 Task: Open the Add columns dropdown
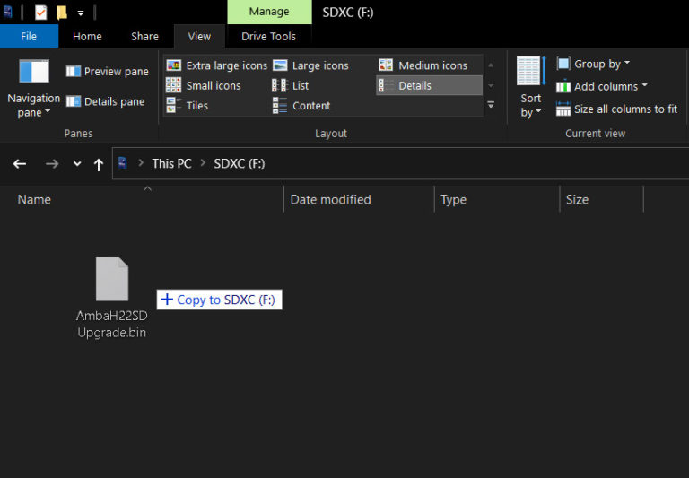(x=602, y=87)
